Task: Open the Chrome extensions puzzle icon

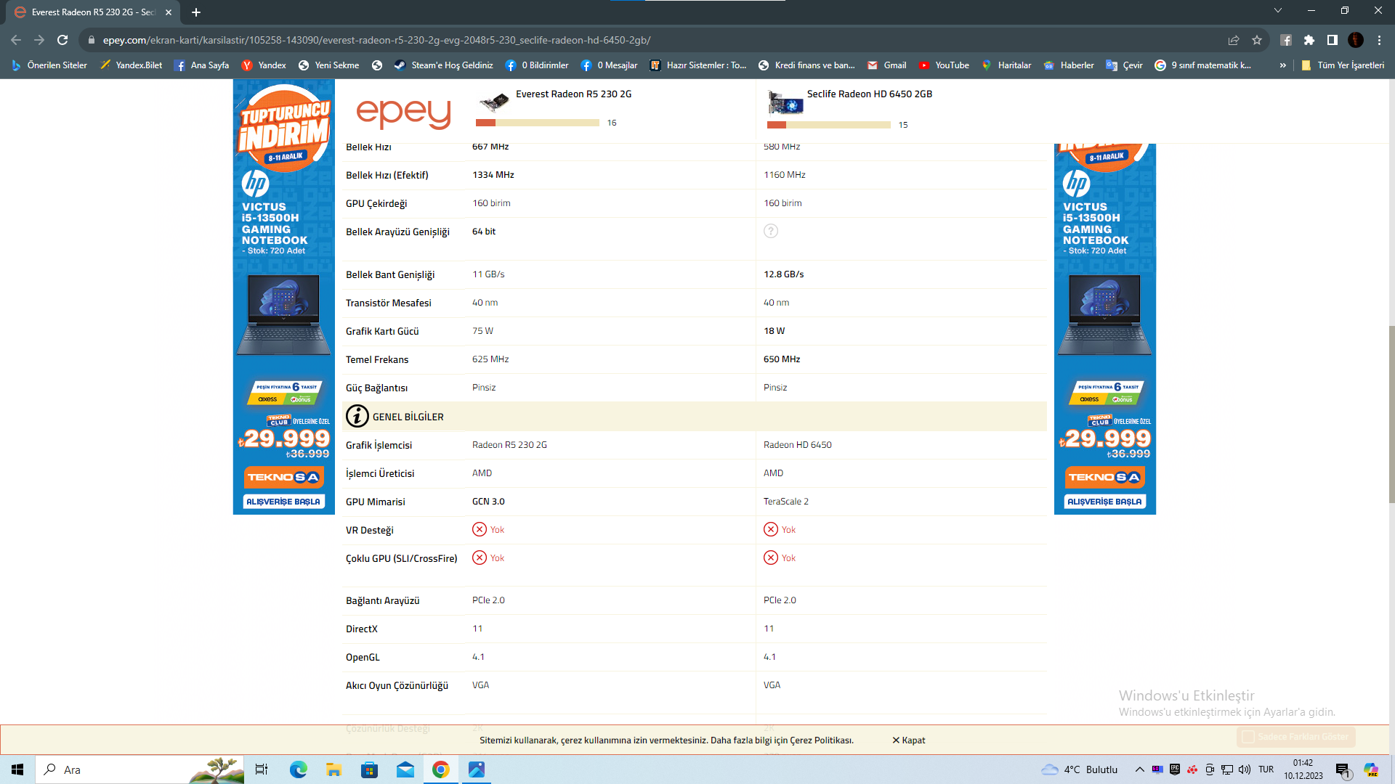Action: click(1309, 40)
